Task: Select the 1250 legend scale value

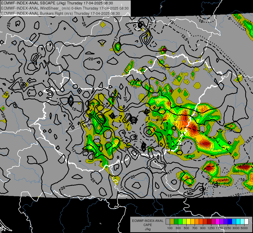Action: 211,228
